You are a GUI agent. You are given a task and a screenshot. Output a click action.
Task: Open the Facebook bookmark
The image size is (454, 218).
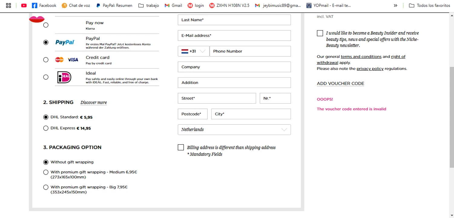tap(44, 5)
